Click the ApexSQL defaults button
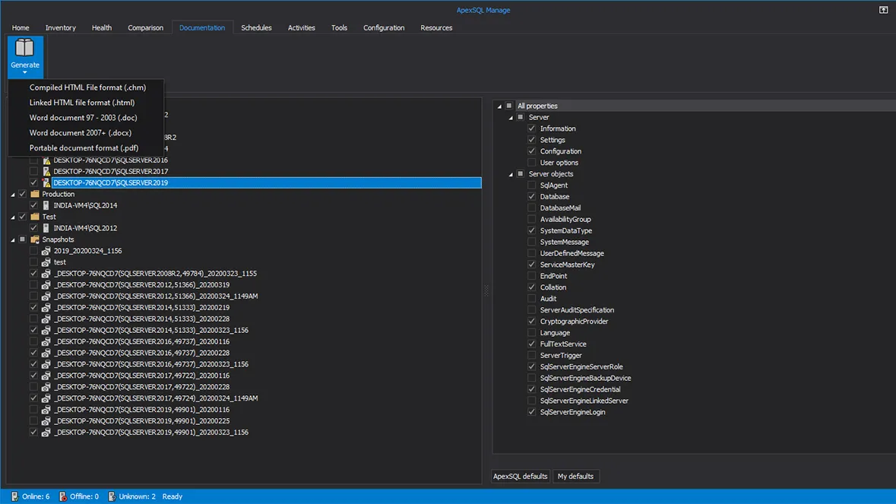 (521, 476)
